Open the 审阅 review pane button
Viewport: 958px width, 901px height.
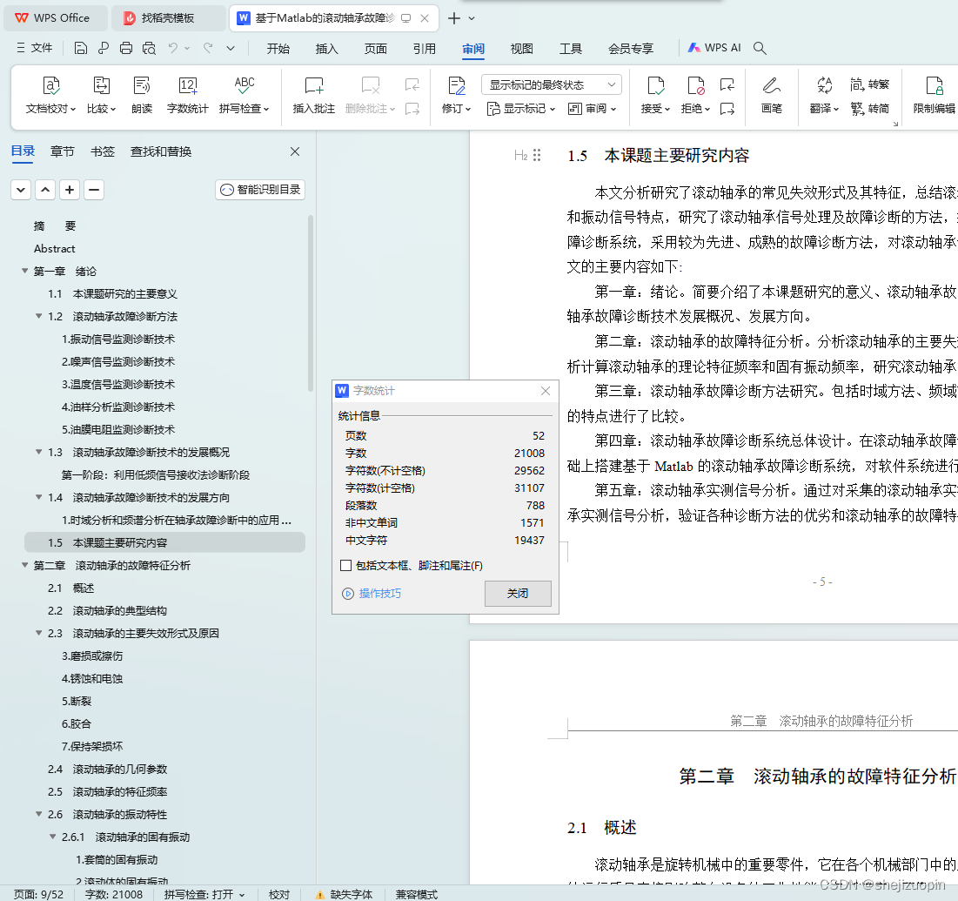[592, 109]
